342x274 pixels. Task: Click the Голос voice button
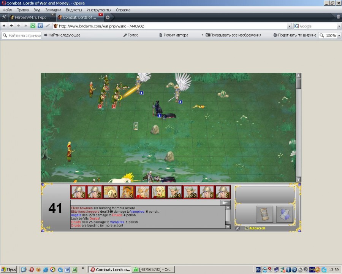131,35
